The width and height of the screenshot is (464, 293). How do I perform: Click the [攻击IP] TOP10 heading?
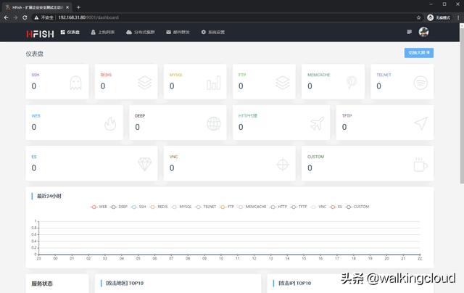click(295, 284)
